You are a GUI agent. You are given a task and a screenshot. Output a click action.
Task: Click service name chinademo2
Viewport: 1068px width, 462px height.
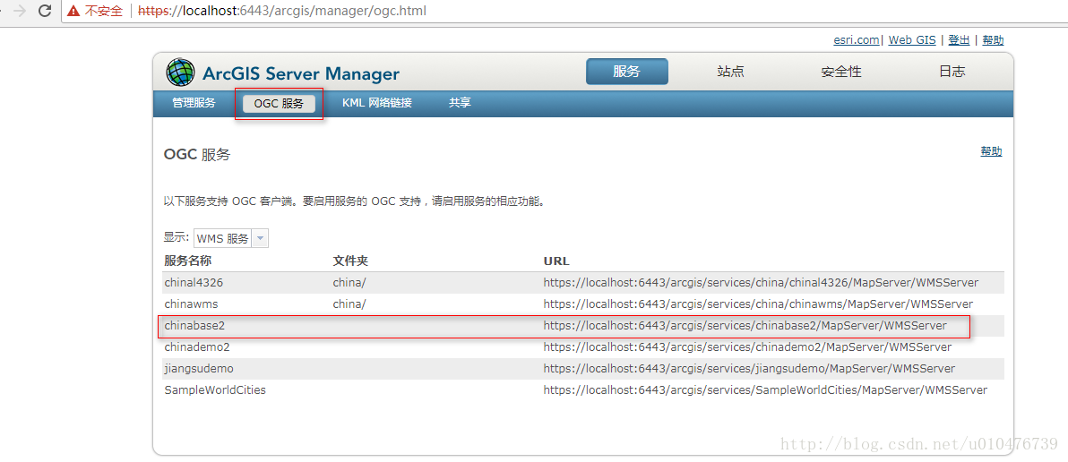point(197,347)
